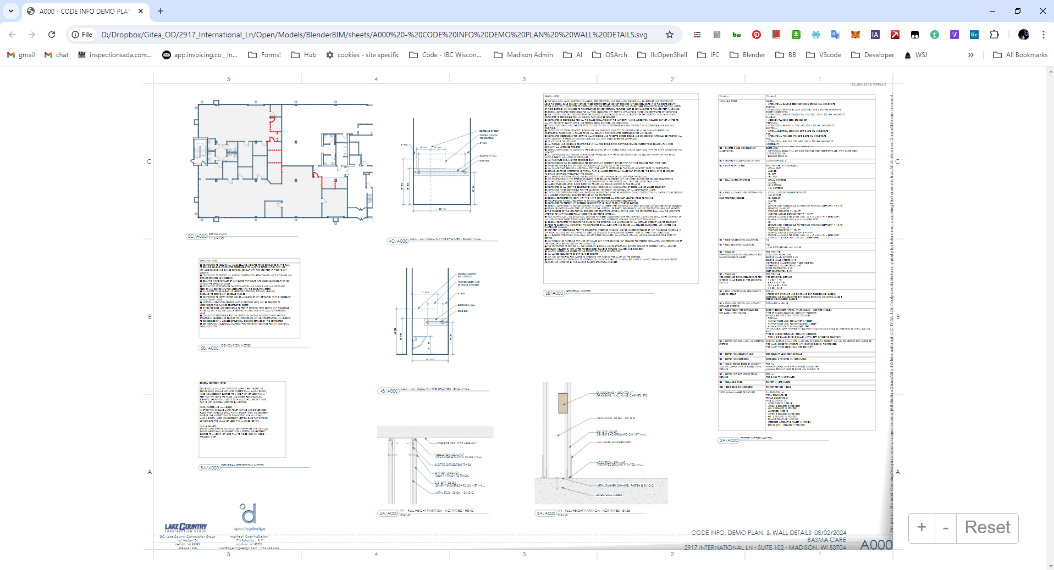This screenshot has width=1054, height=570.
Task: Open the All Bookmarks folder
Action: click(1020, 55)
